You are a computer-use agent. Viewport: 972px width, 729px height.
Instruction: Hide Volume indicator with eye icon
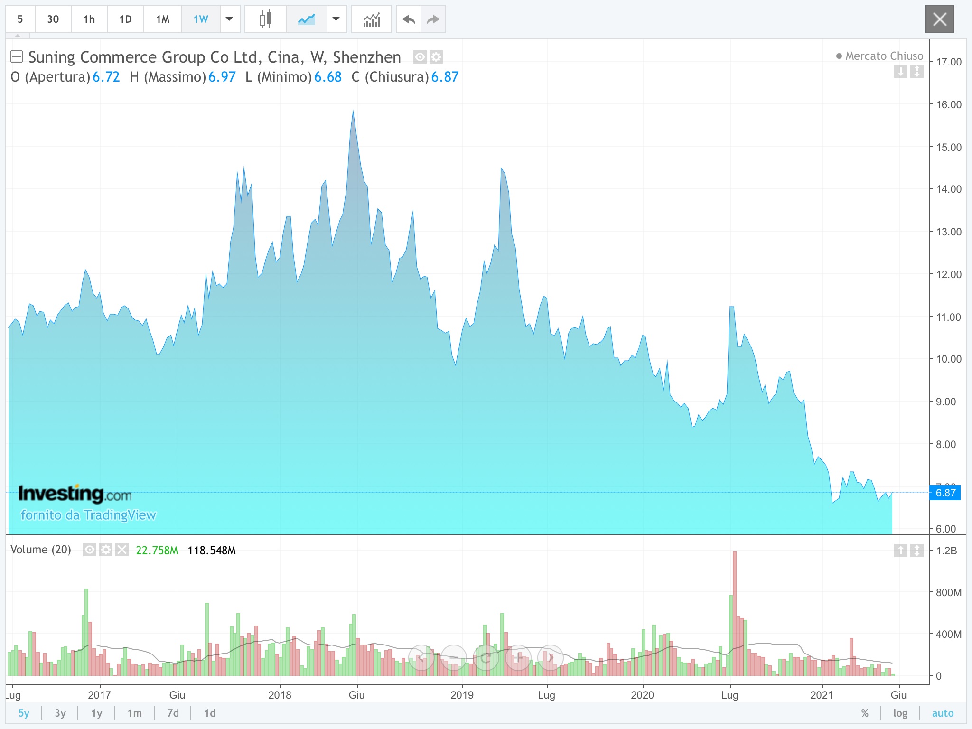pyautogui.click(x=89, y=550)
